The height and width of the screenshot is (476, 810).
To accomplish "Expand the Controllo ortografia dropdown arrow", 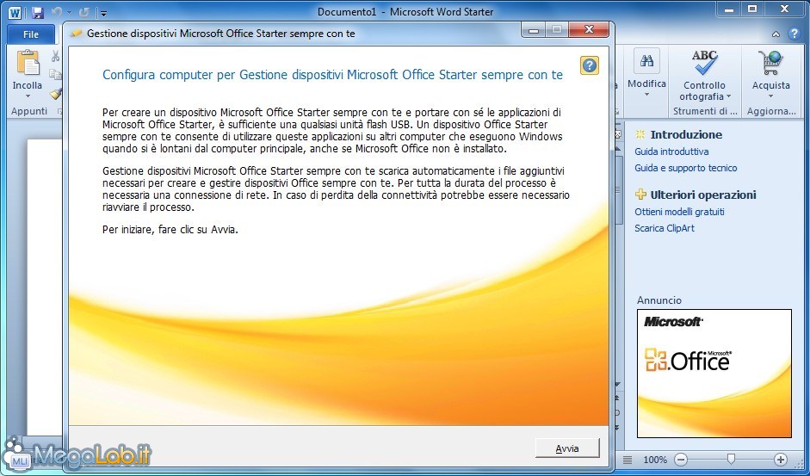I will point(729,96).
